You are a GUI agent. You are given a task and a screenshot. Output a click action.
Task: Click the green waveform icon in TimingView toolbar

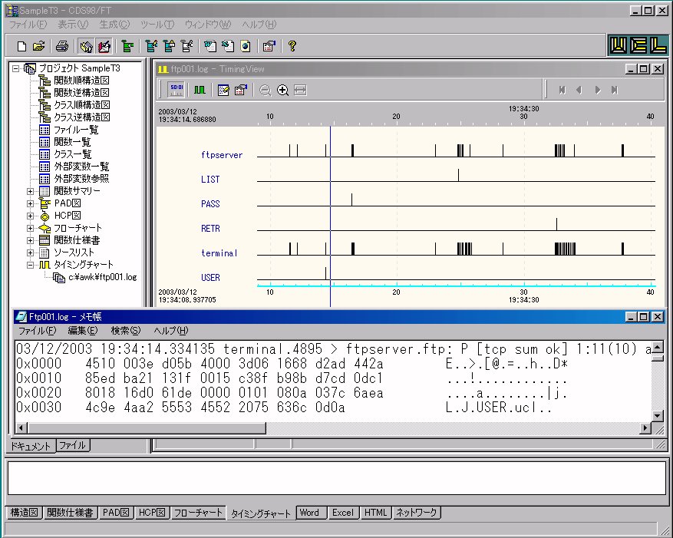pyautogui.click(x=200, y=91)
